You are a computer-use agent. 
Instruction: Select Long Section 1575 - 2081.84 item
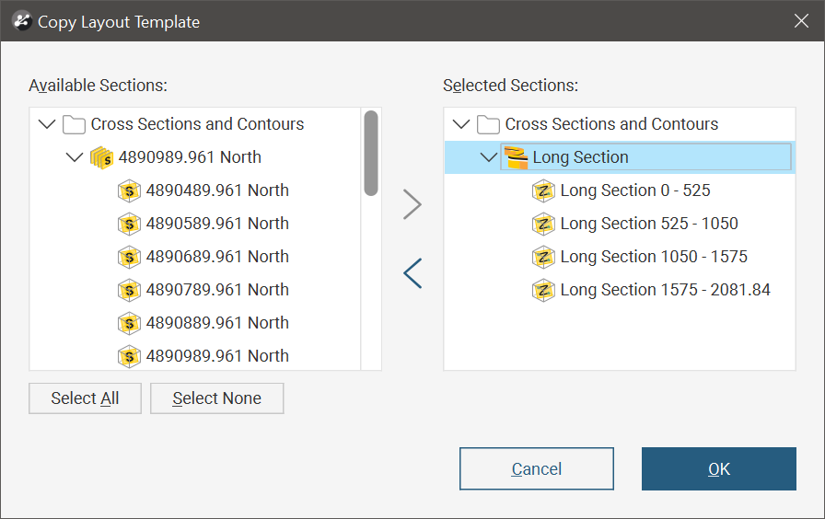(665, 290)
